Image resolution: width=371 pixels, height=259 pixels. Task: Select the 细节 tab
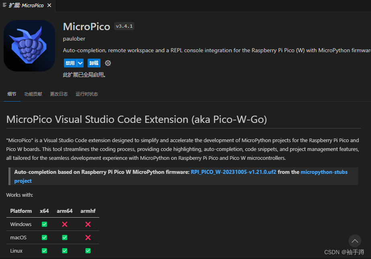(12, 94)
